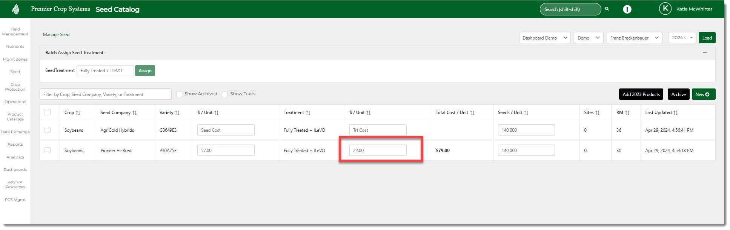
Task: Collapse the Batch Assign Seed Treatment panel
Action: tap(705, 53)
